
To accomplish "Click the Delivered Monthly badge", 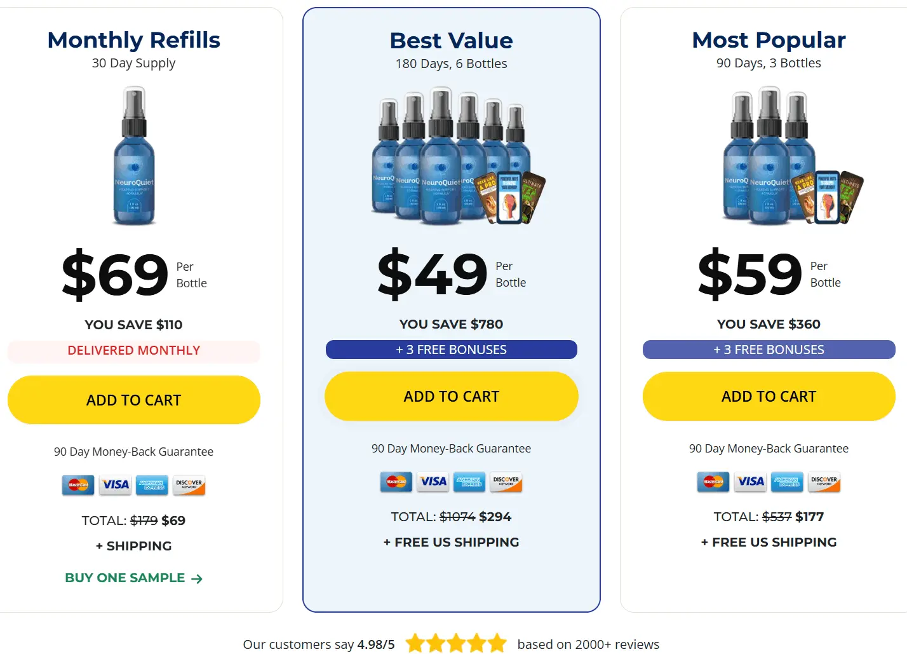I will coord(134,351).
